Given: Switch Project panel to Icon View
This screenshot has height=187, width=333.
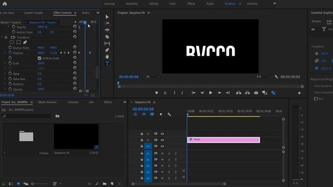Looking at the screenshot, I should 18,183.
